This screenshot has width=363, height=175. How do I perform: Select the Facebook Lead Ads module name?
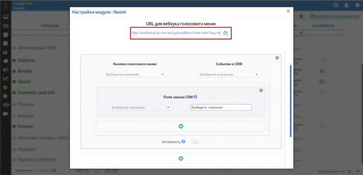[x=36, y=92]
